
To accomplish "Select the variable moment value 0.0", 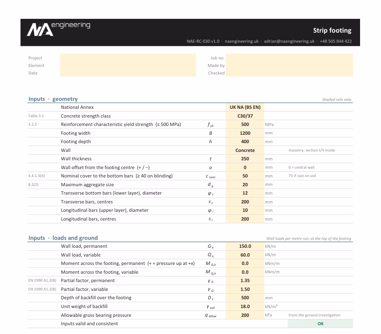I will 245,272.
